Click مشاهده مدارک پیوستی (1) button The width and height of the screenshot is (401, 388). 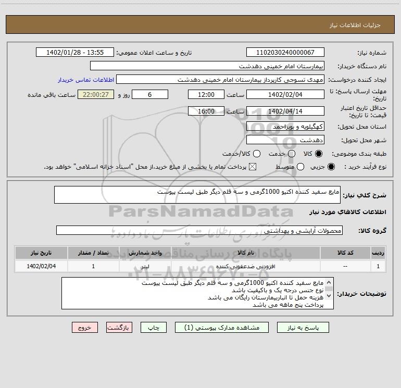(222, 328)
